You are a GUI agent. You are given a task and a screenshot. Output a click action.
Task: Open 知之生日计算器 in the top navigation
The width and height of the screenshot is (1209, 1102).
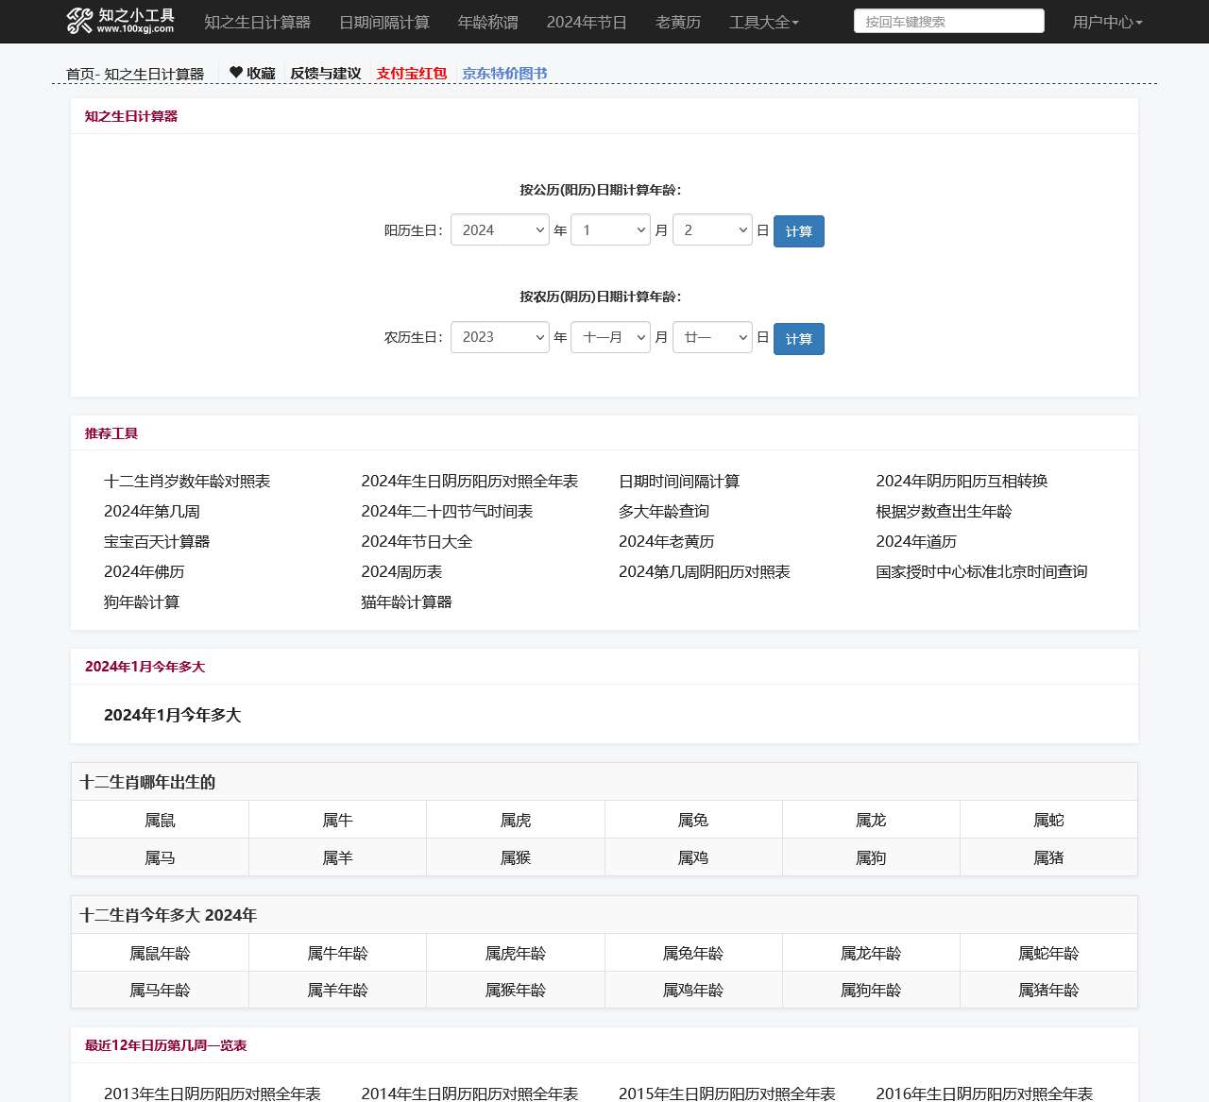257,22
